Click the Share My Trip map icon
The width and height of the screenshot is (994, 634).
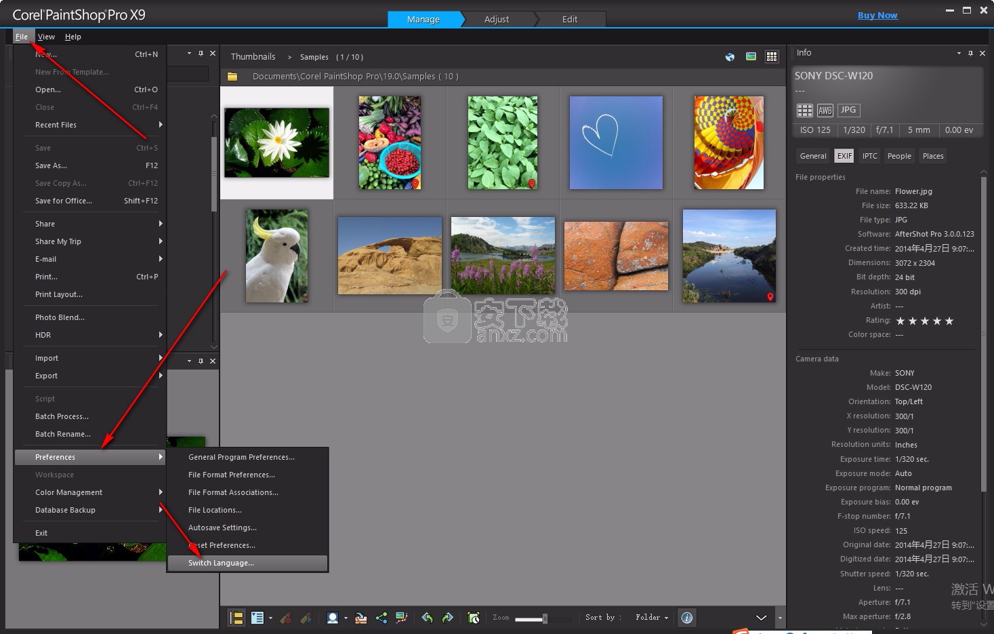pyautogui.click(x=402, y=618)
